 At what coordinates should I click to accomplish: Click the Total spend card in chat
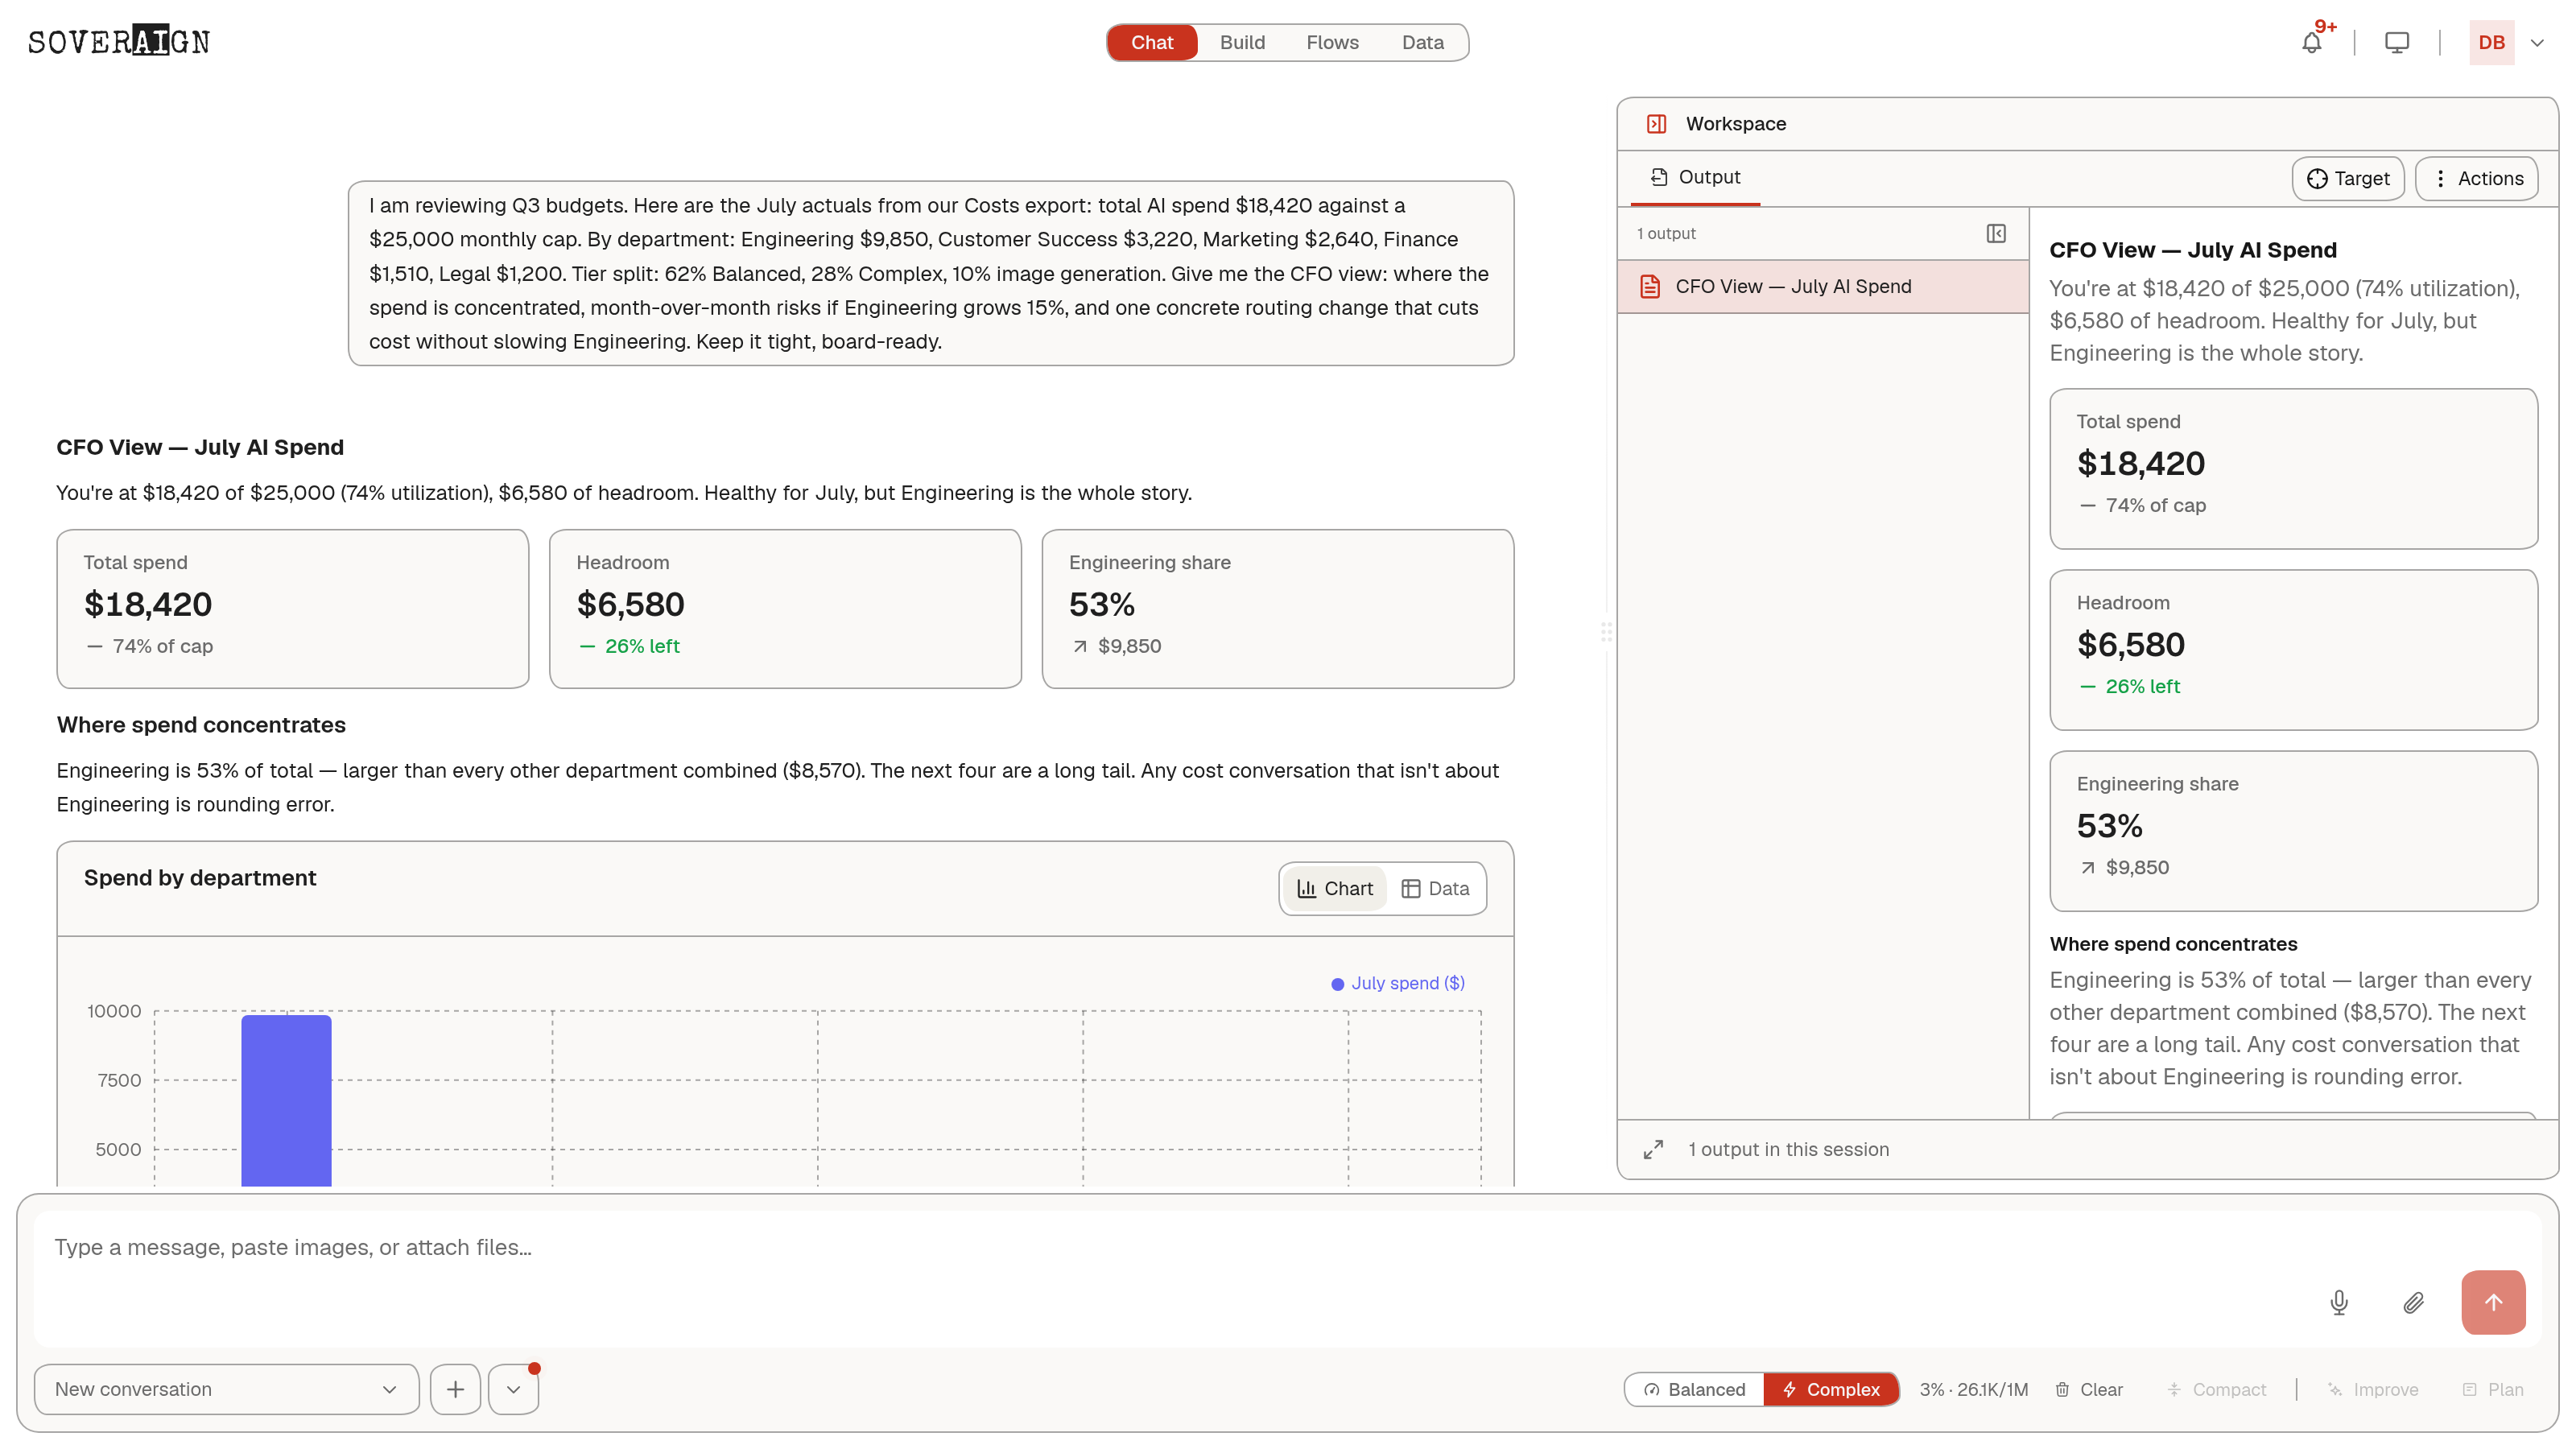[292, 608]
